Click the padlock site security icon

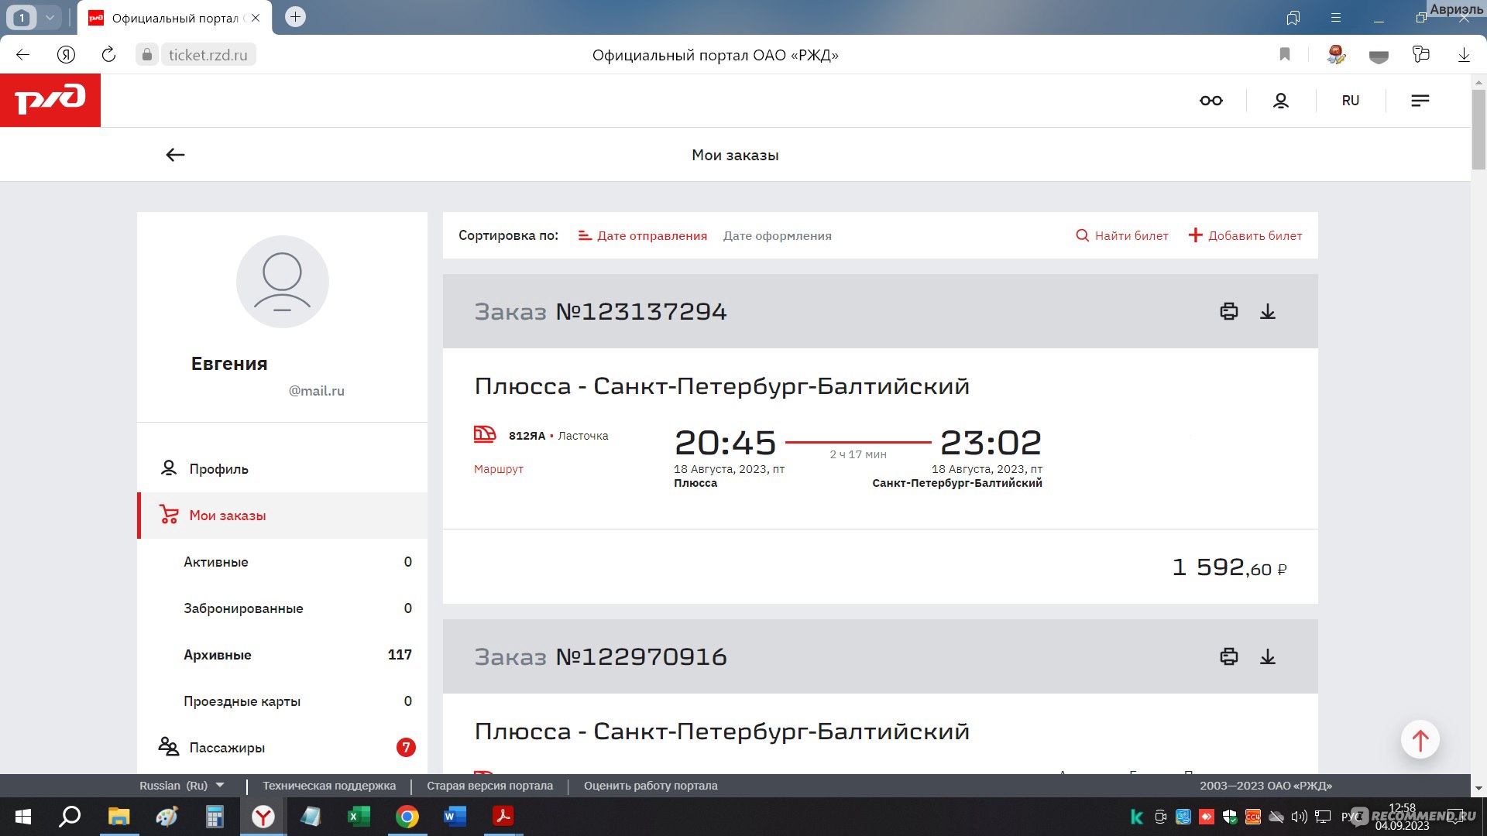(x=147, y=55)
